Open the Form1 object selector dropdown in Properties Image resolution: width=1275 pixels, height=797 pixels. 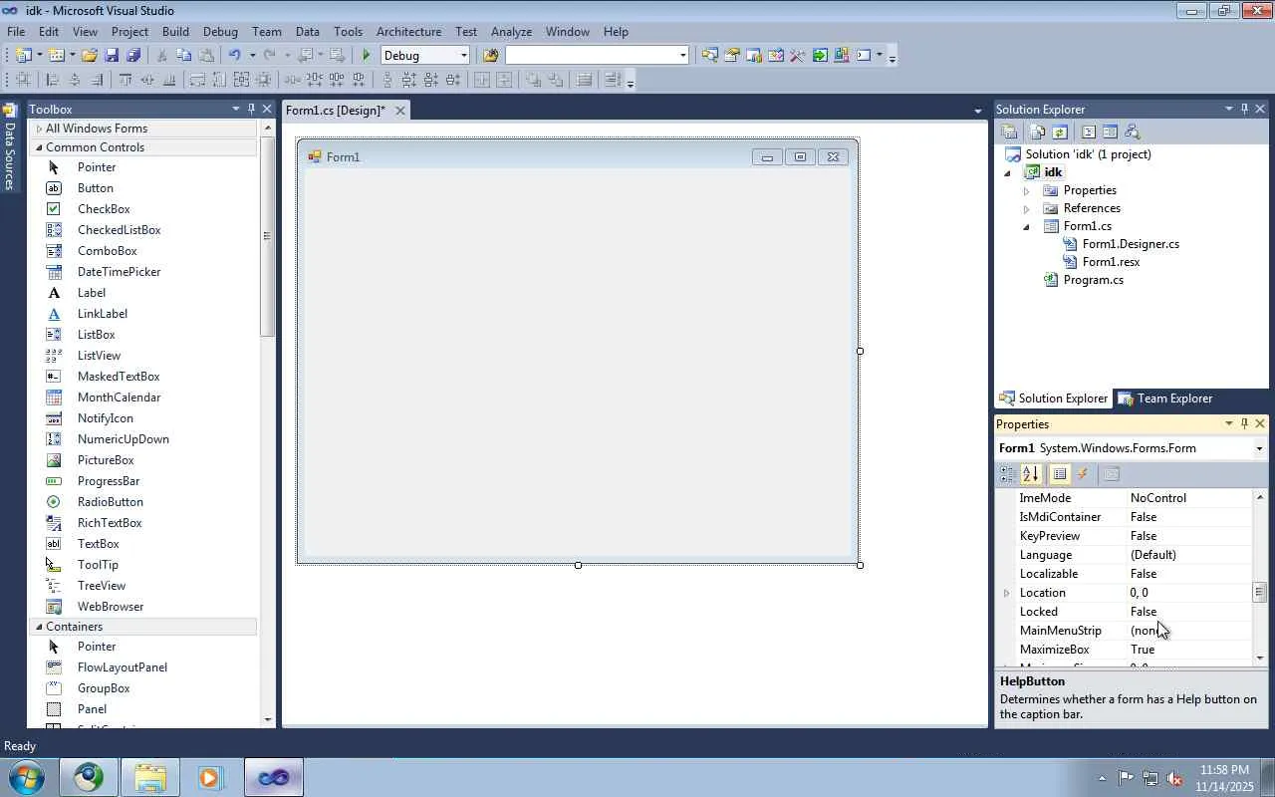(x=1259, y=448)
